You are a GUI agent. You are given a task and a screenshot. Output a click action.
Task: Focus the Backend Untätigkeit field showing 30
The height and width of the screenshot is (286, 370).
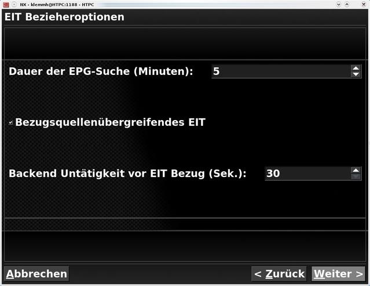[x=307, y=173]
